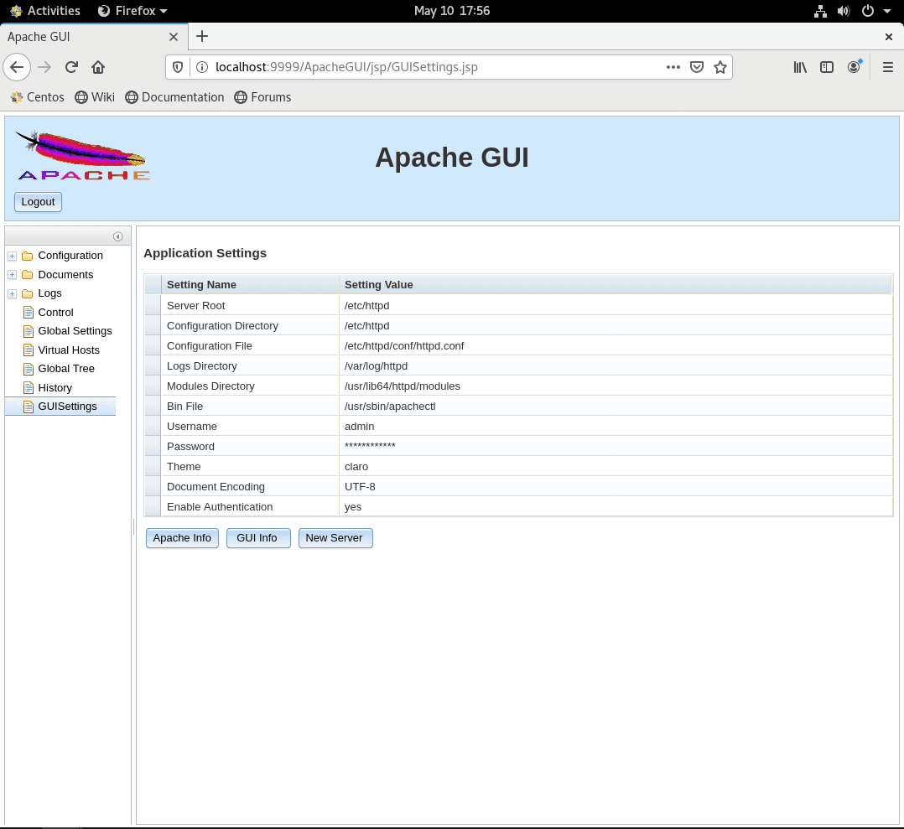Click the shield tracking protection icon
Viewport: 904px width, 829px height.
click(x=177, y=67)
